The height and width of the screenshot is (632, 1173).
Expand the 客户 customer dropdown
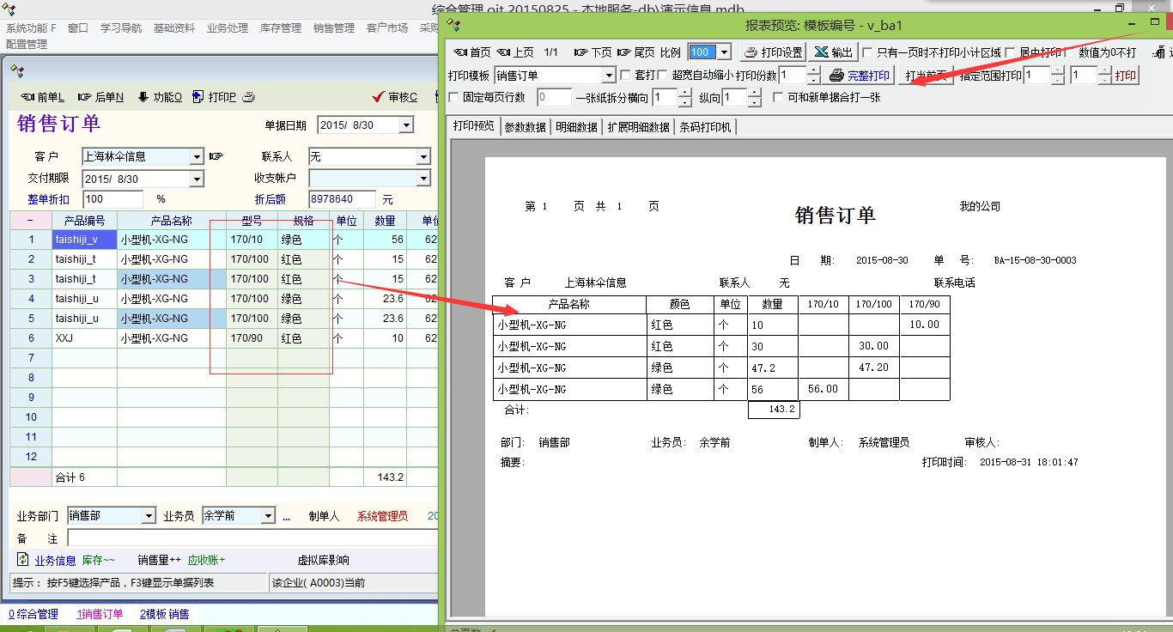tap(197, 157)
